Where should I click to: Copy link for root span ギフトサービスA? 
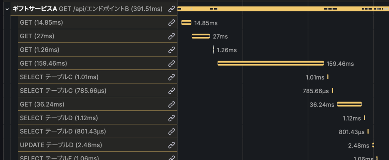(172, 9)
